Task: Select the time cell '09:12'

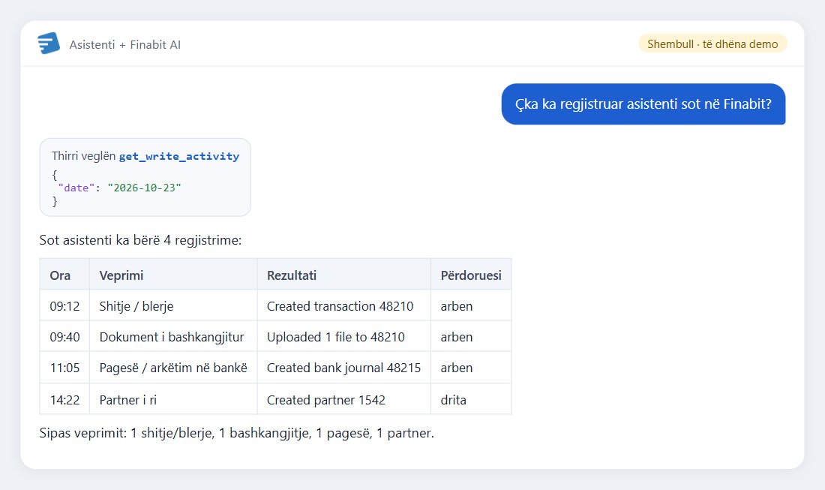Action: (64, 306)
